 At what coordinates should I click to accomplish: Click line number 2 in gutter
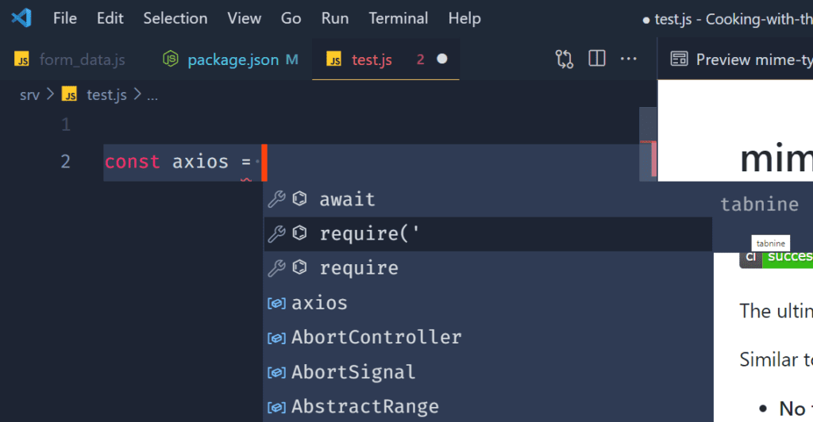(x=65, y=162)
